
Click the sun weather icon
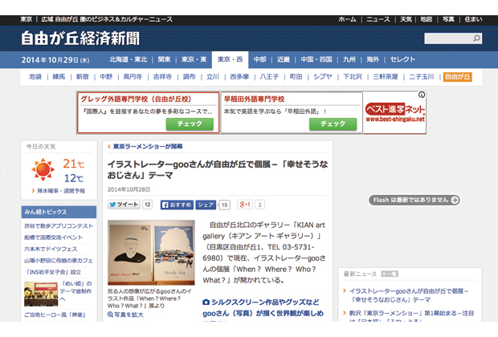[x=43, y=169]
